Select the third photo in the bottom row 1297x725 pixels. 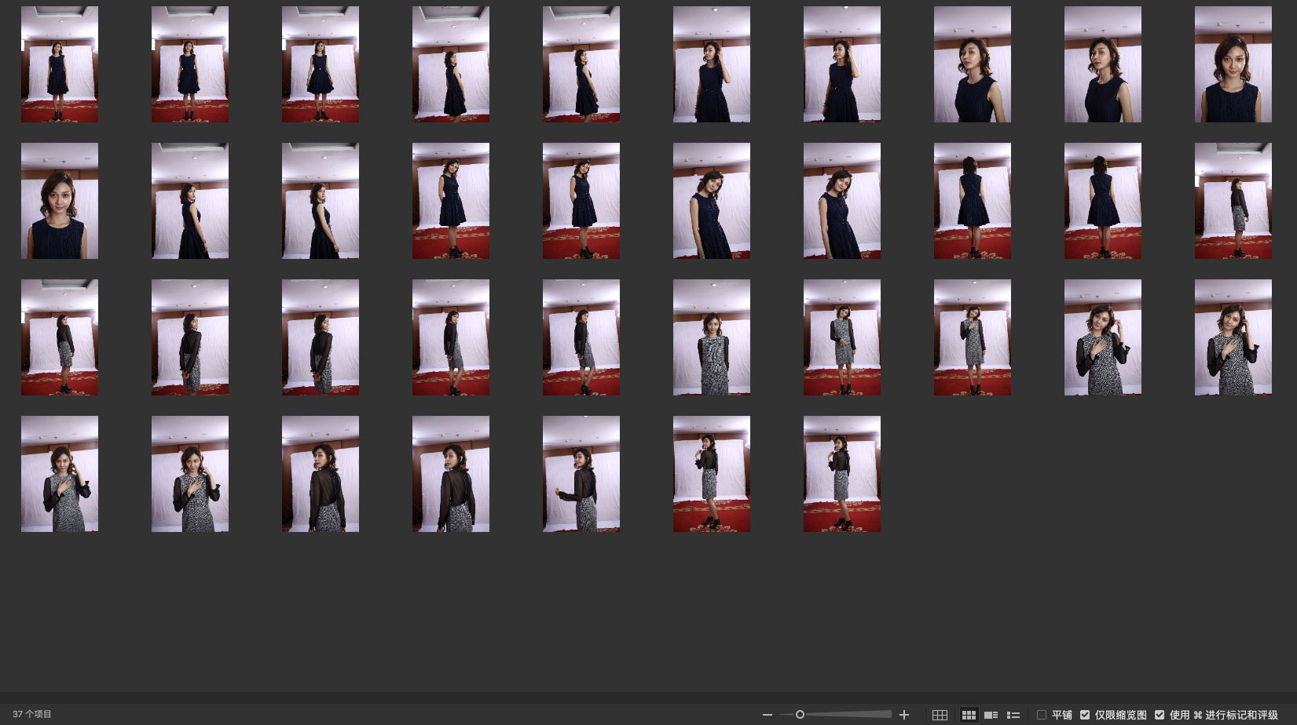321,474
